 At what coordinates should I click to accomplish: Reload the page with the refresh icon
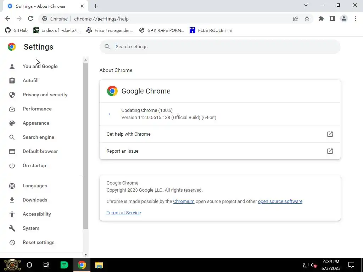pyautogui.click(x=30, y=19)
